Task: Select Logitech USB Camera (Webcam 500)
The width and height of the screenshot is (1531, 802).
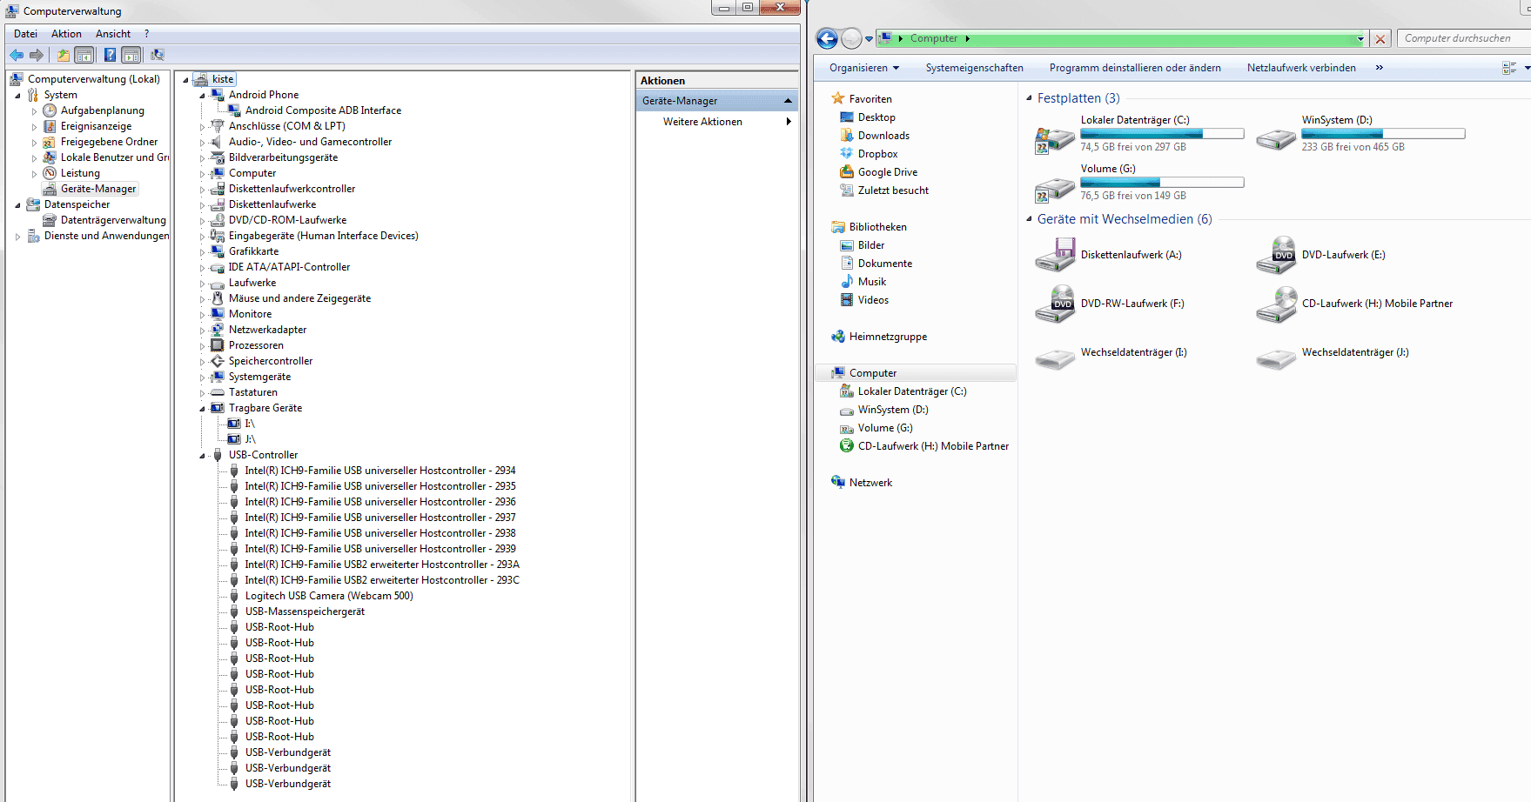Action: pos(329,596)
